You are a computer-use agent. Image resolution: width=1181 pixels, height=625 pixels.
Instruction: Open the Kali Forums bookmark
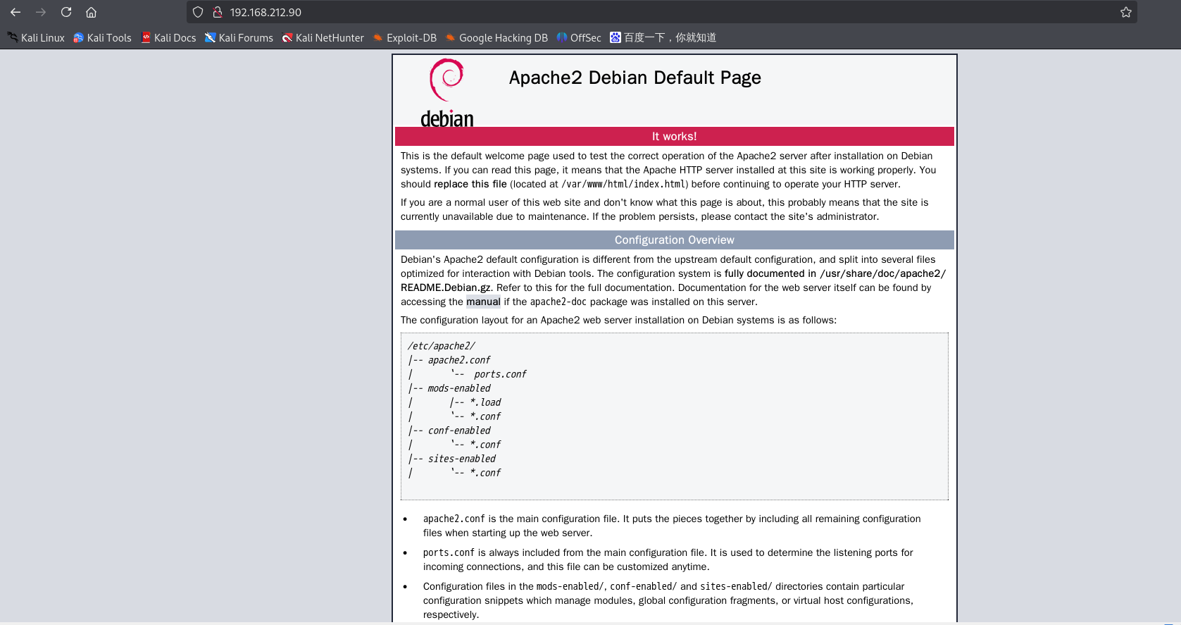point(239,37)
